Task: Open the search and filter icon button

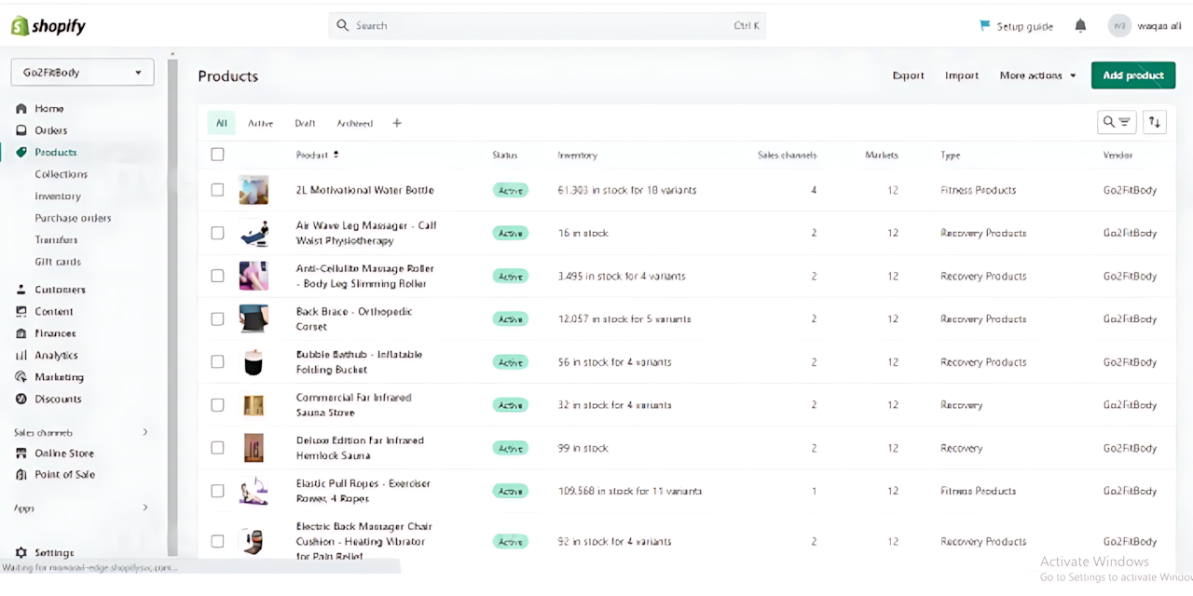Action: [x=1116, y=122]
